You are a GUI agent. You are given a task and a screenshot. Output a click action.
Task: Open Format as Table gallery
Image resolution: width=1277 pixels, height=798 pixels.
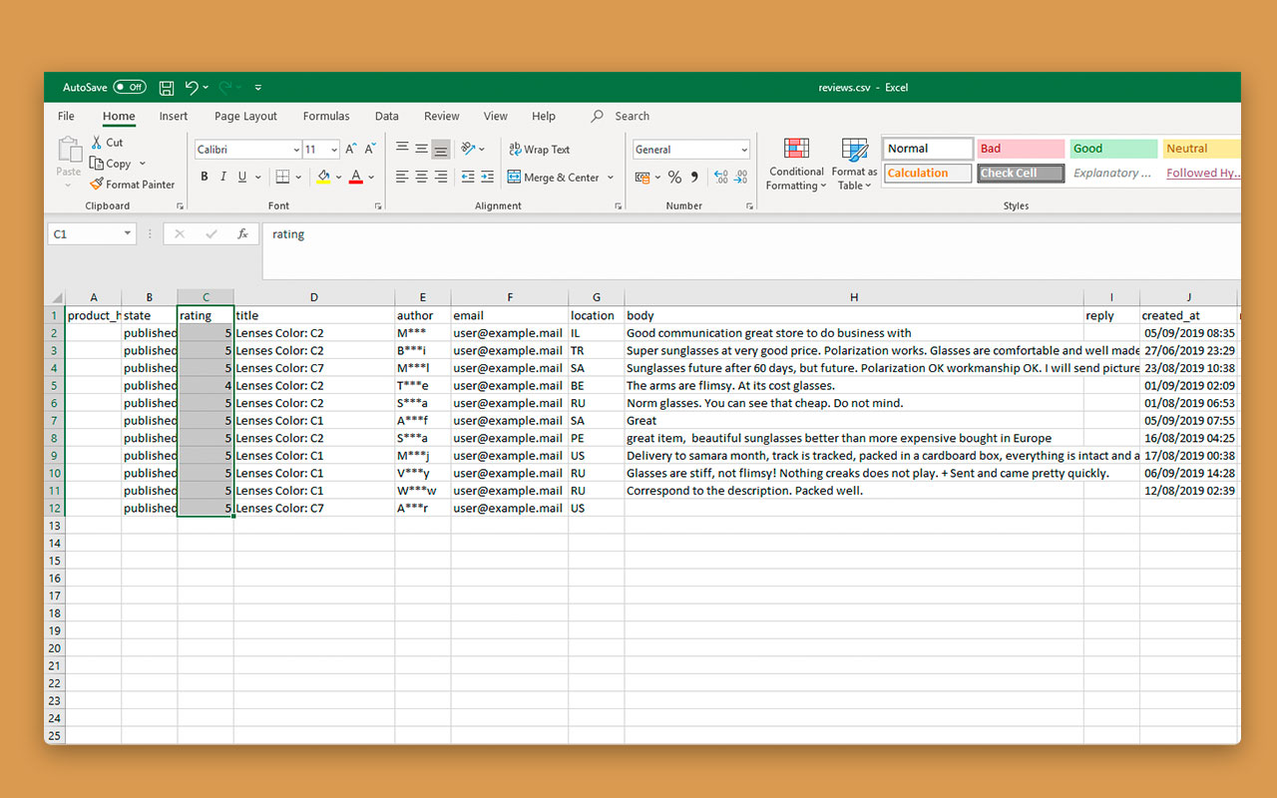point(854,165)
